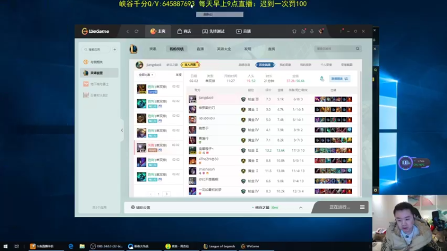Expand the 峡谷之巅 server chevron
This screenshot has height=251, width=447.
click(301, 207)
